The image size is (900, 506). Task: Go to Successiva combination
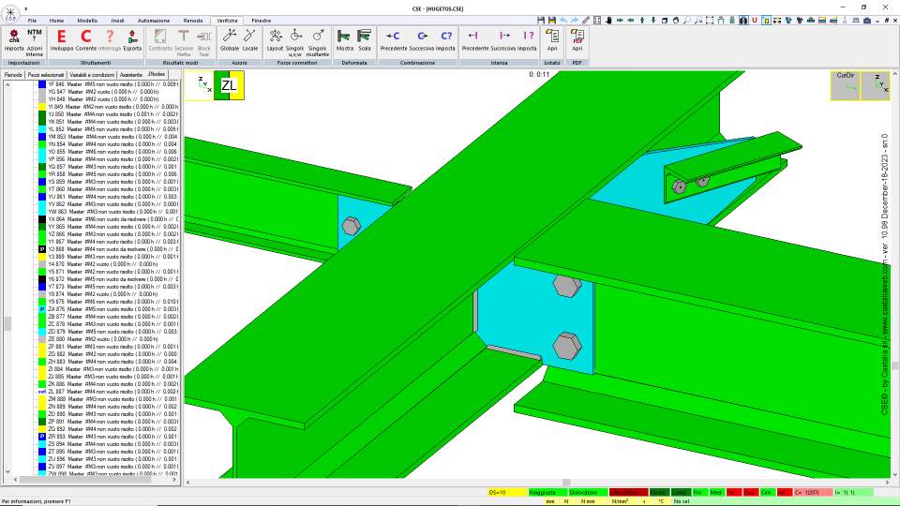(422, 40)
